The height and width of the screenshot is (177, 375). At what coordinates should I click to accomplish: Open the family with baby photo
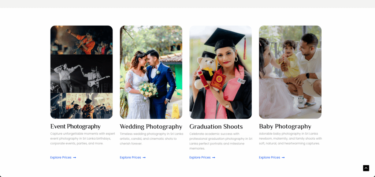pyautogui.click(x=290, y=72)
